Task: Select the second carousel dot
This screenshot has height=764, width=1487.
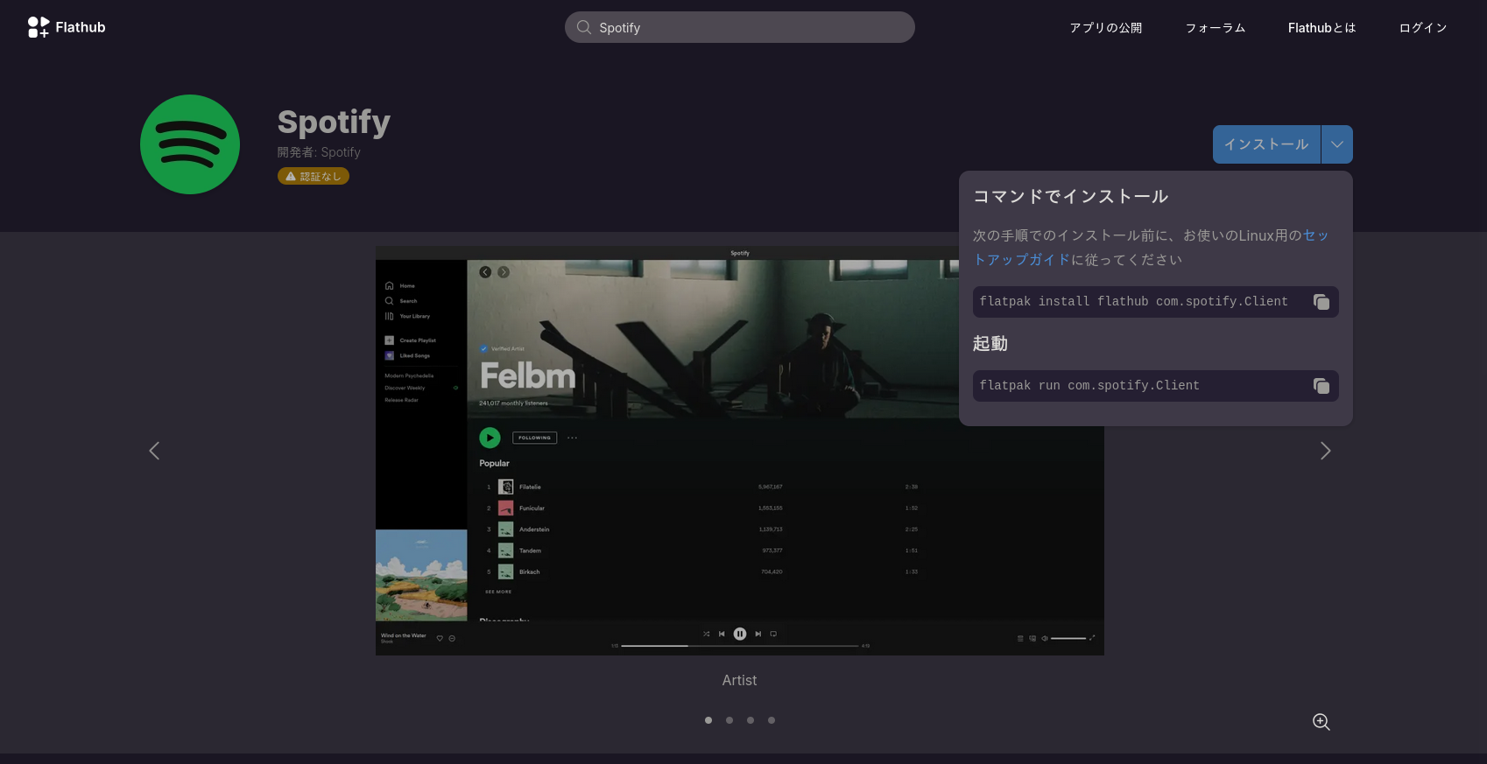Action: [729, 720]
